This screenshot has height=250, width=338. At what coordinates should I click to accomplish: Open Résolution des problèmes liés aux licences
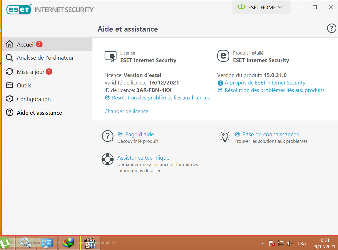point(161,98)
